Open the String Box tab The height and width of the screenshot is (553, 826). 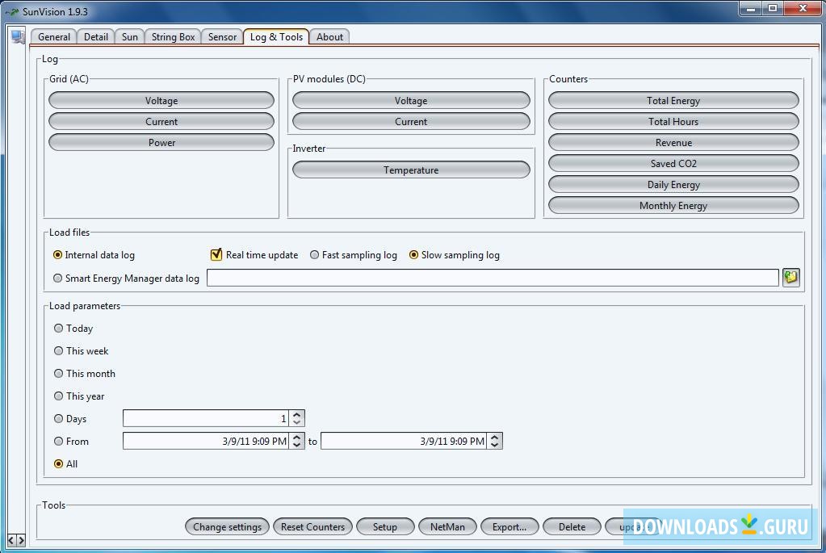point(173,37)
